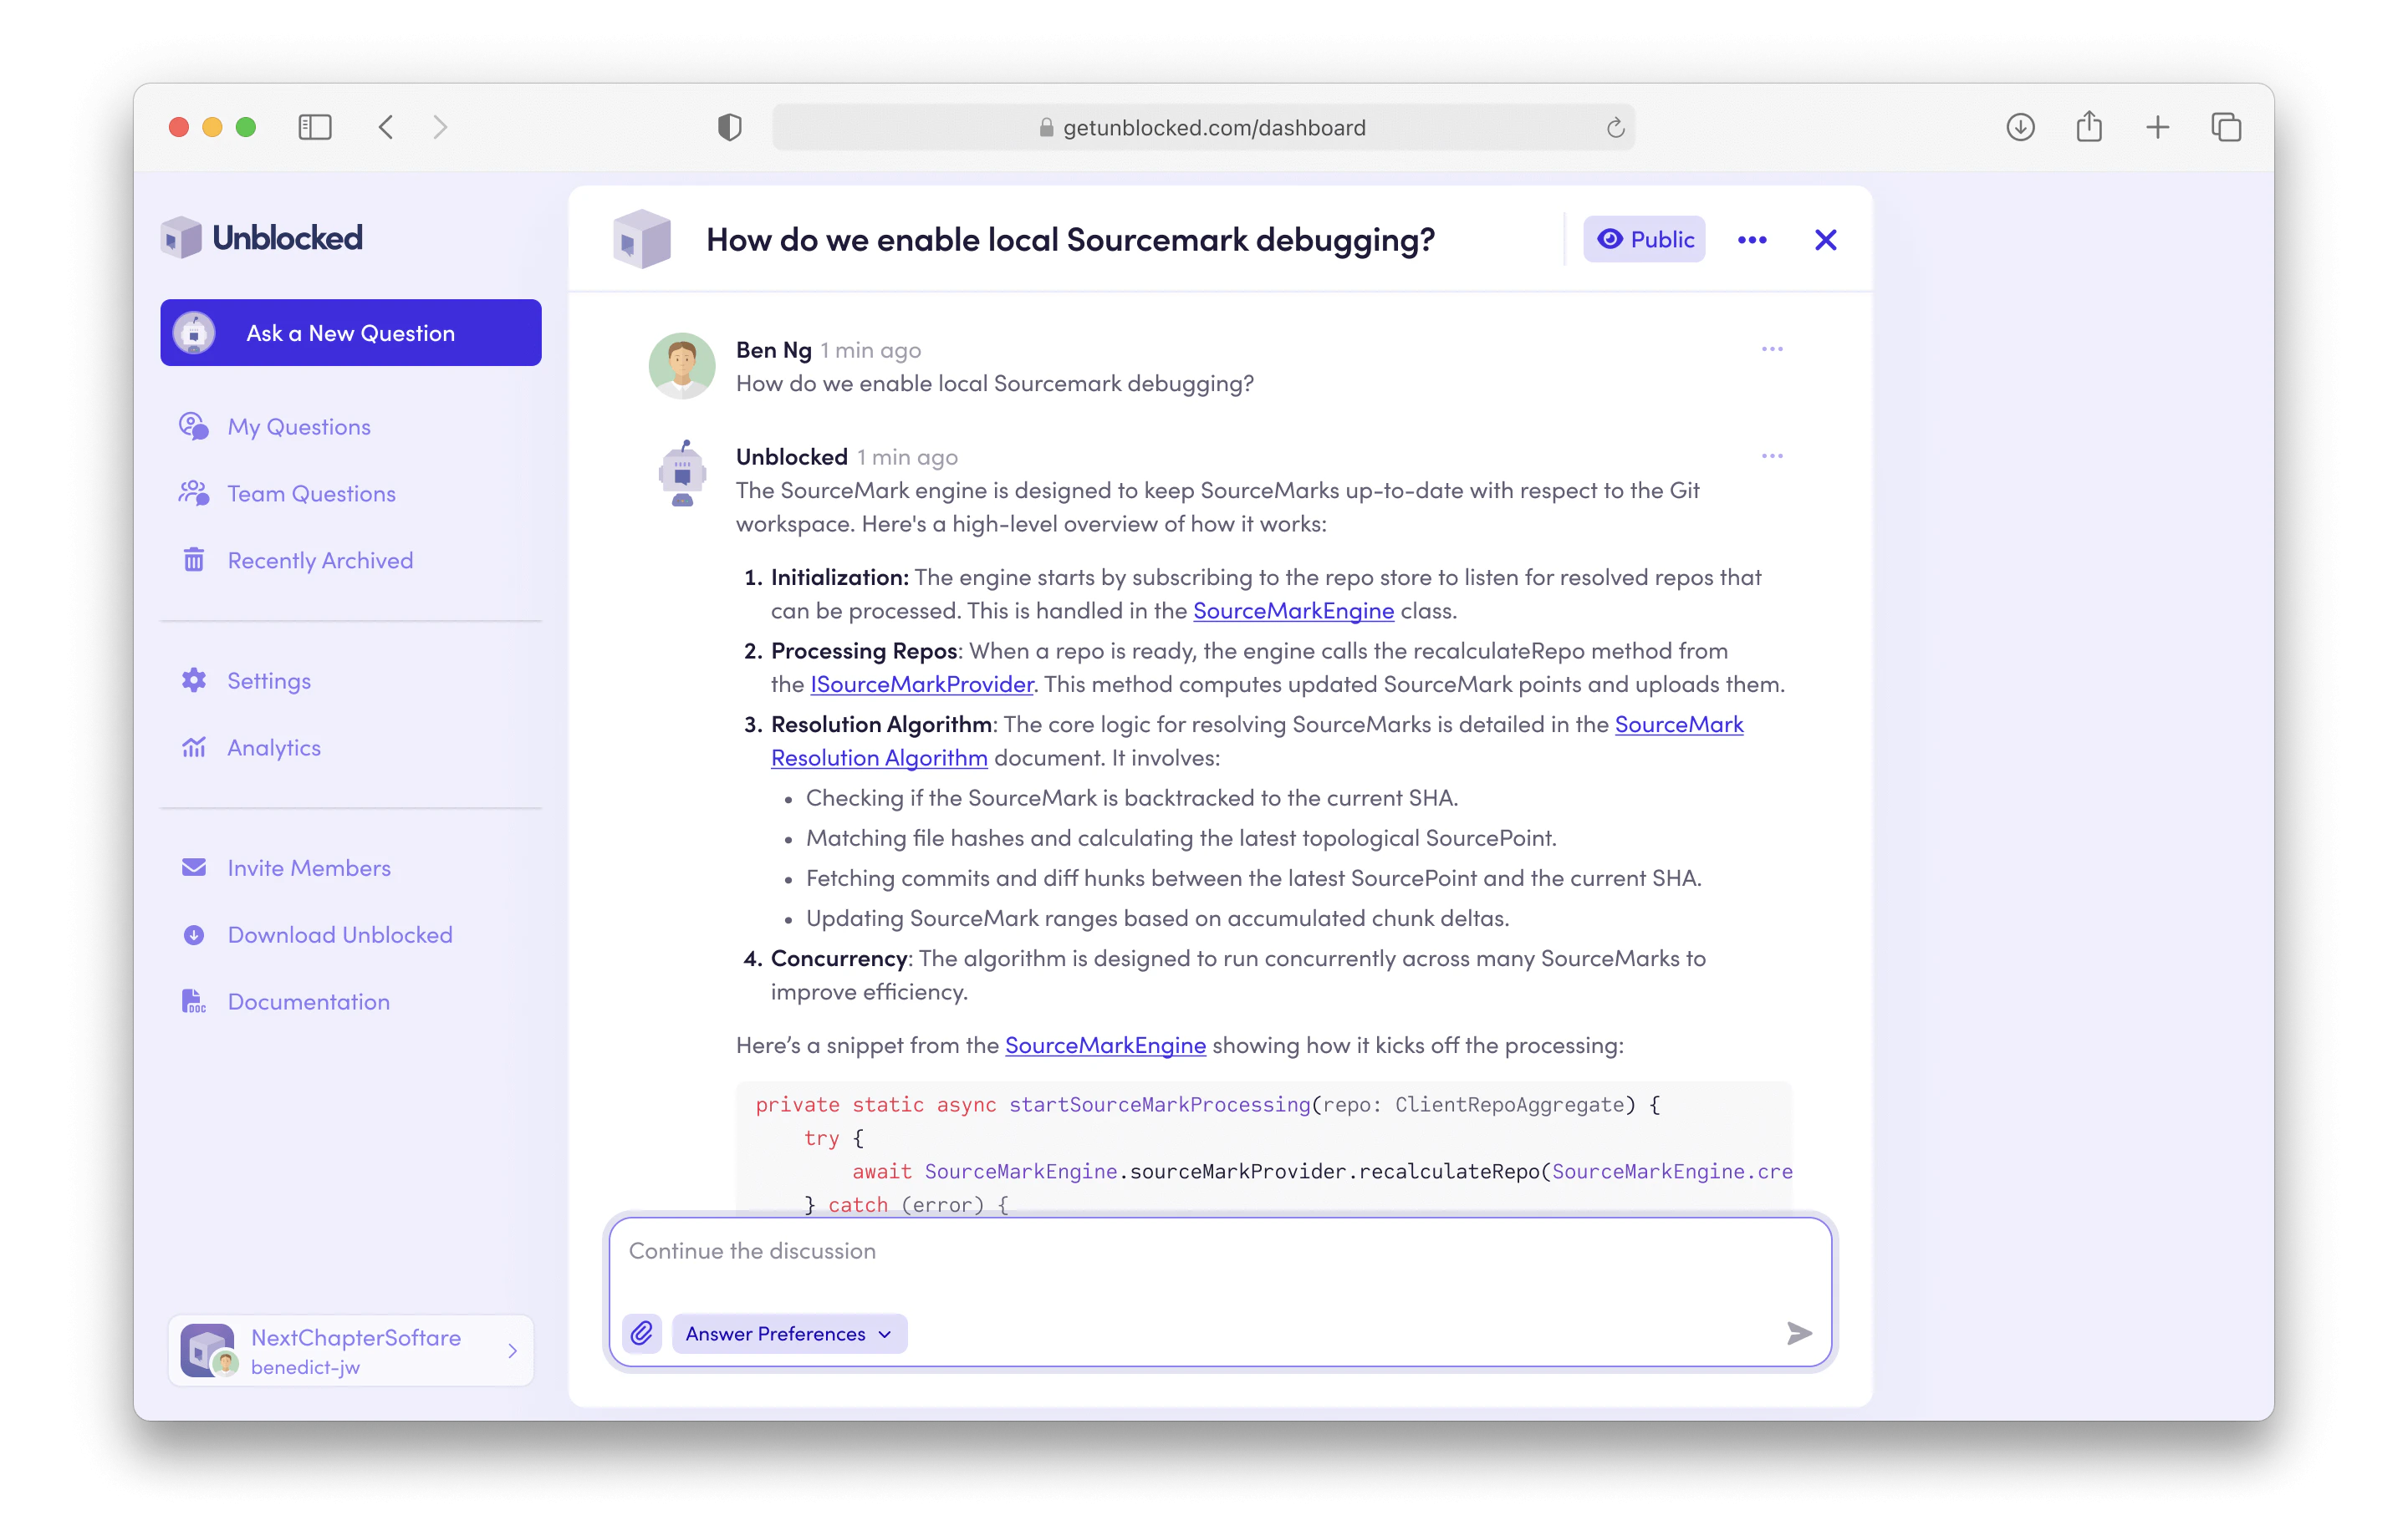Image resolution: width=2408 pixels, height=1521 pixels.
Task: Click the attachment paperclip icon
Action: (x=642, y=1334)
